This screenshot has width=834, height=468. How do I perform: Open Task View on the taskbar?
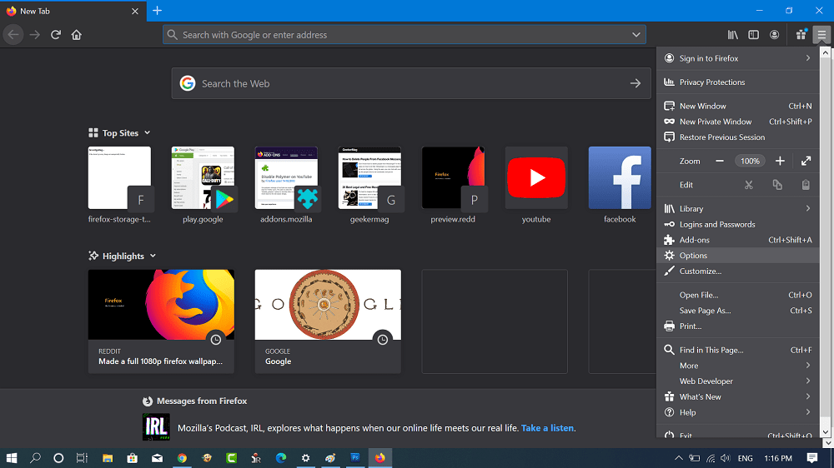tap(82, 458)
